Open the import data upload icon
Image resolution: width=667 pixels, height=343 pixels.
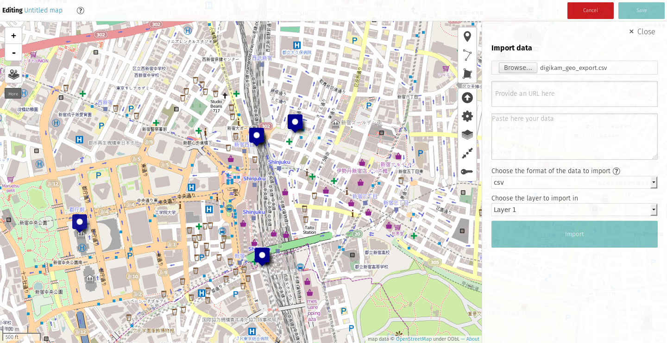tap(467, 98)
